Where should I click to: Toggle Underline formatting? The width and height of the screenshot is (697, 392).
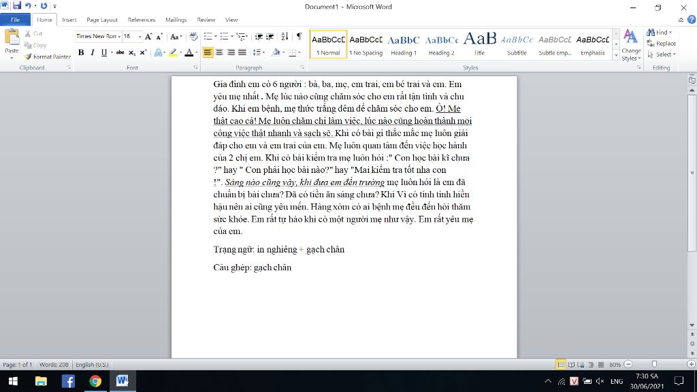coord(103,52)
